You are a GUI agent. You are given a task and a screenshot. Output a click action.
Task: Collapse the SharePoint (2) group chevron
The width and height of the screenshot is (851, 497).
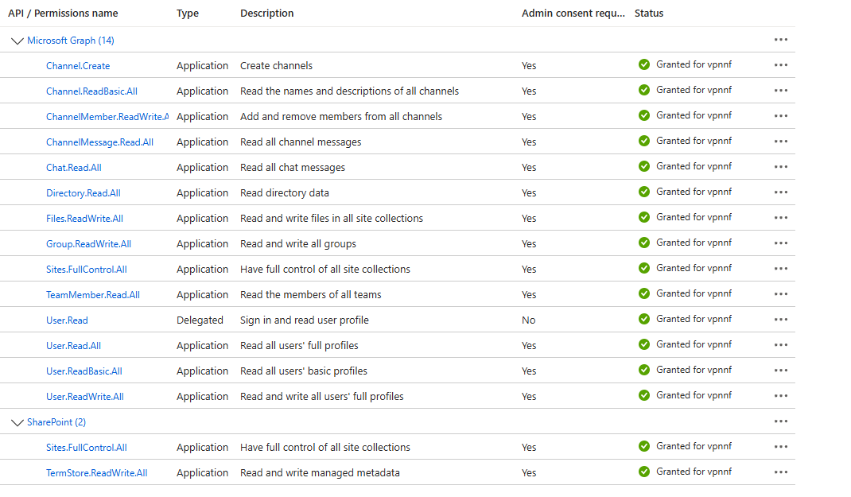tap(17, 422)
